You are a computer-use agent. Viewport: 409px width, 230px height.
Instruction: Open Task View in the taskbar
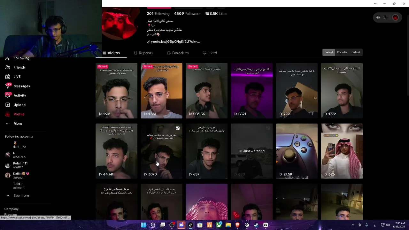(162, 225)
